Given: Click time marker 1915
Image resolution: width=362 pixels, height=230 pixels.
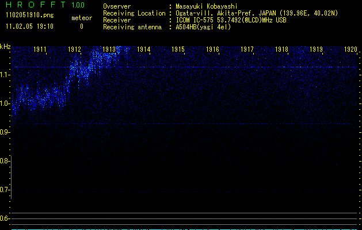Looking at the screenshot, I should [178, 49].
